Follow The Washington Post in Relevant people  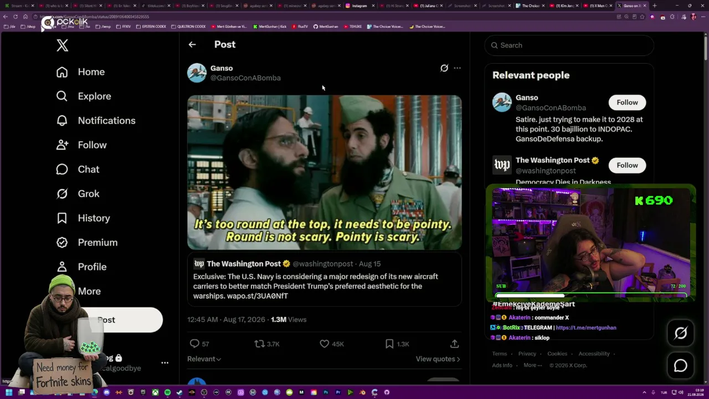(627, 165)
